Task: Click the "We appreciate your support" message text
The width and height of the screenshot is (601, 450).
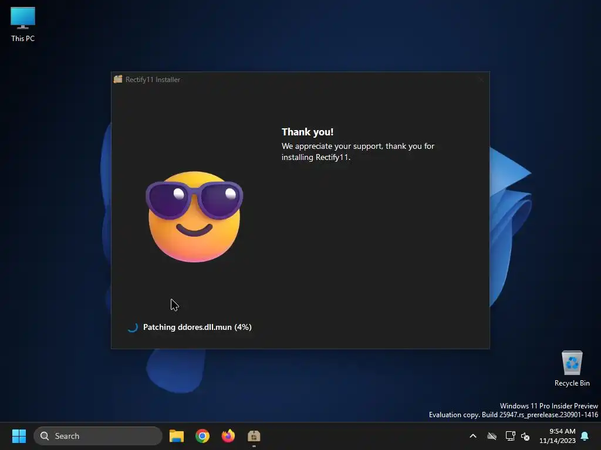Action: (358, 152)
